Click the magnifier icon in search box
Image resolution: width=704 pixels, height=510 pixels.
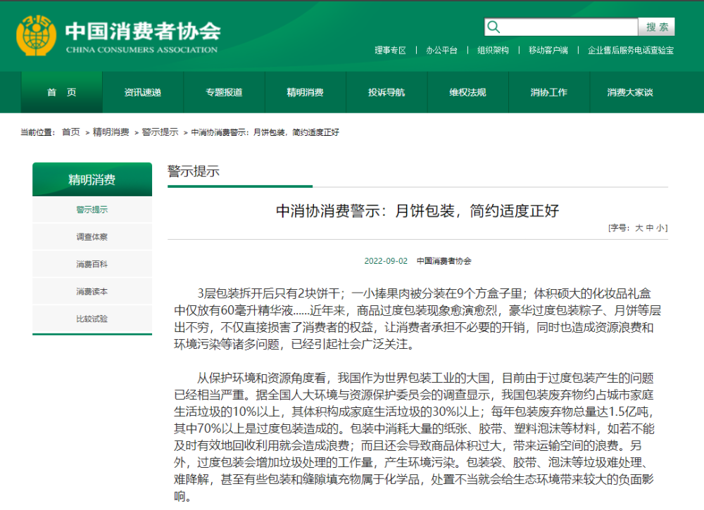494,27
